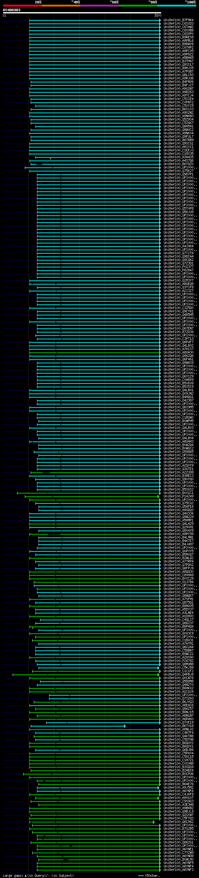Click the orange ~40% identity legend bar
This screenshot has height=878, width=199.
coord(61,6)
